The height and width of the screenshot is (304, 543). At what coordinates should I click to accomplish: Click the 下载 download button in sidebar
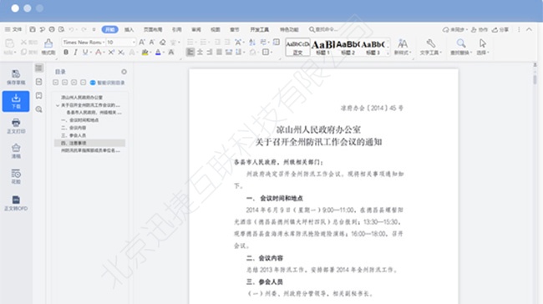coord(16,101)
